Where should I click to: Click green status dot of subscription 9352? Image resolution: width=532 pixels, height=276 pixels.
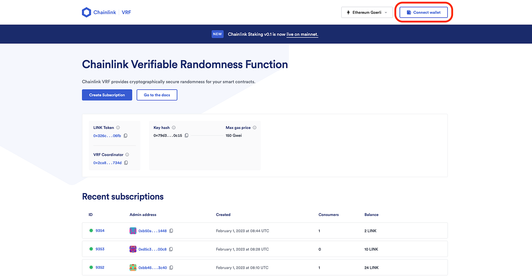point(91,267)
